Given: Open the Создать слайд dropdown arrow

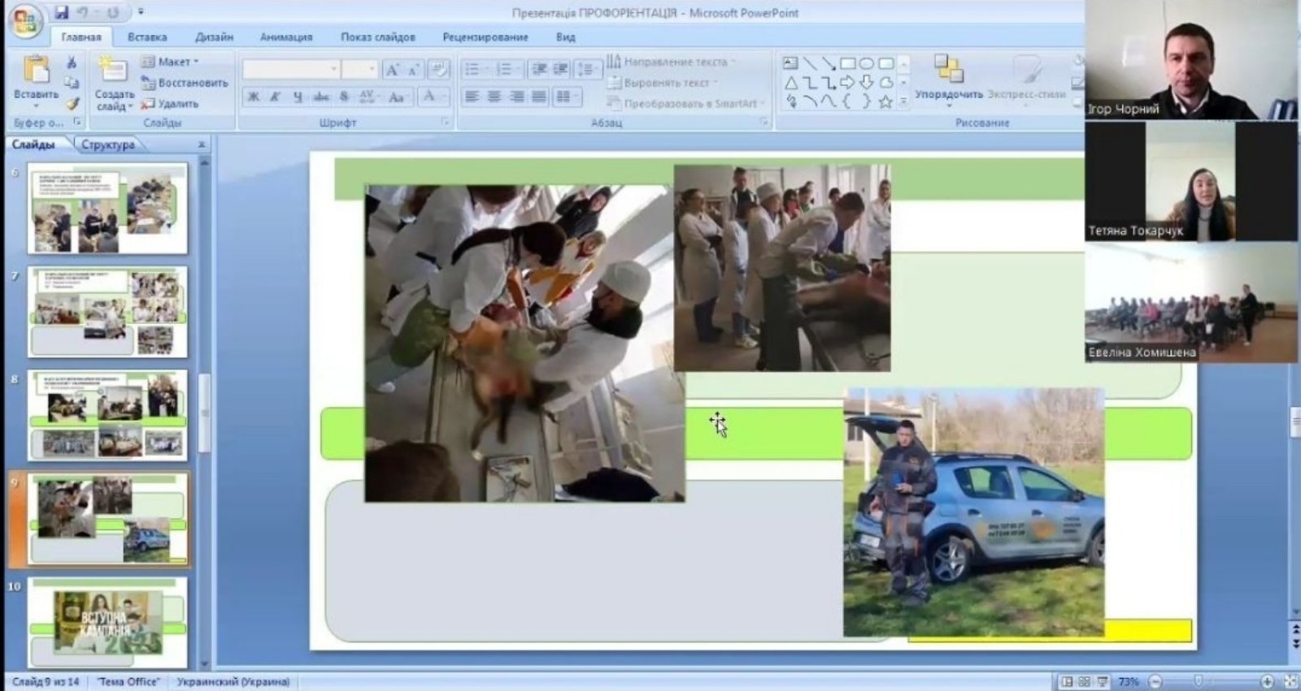Looking at the screenshot, I should point(130,107).
